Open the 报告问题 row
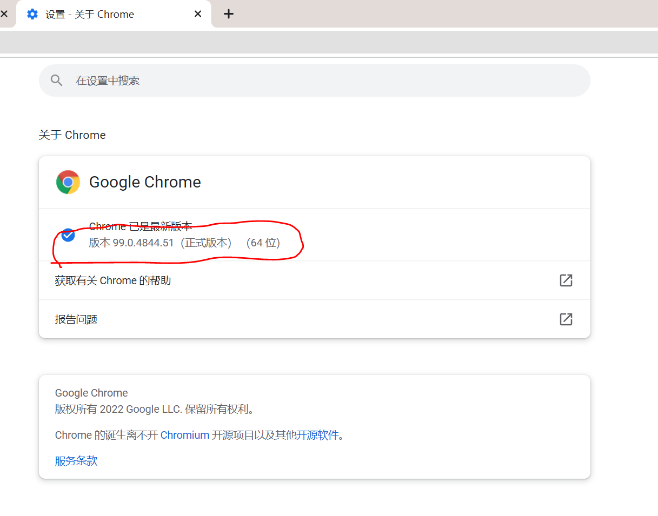The width and height of the screenshot is (658, 516). [315, 319]
